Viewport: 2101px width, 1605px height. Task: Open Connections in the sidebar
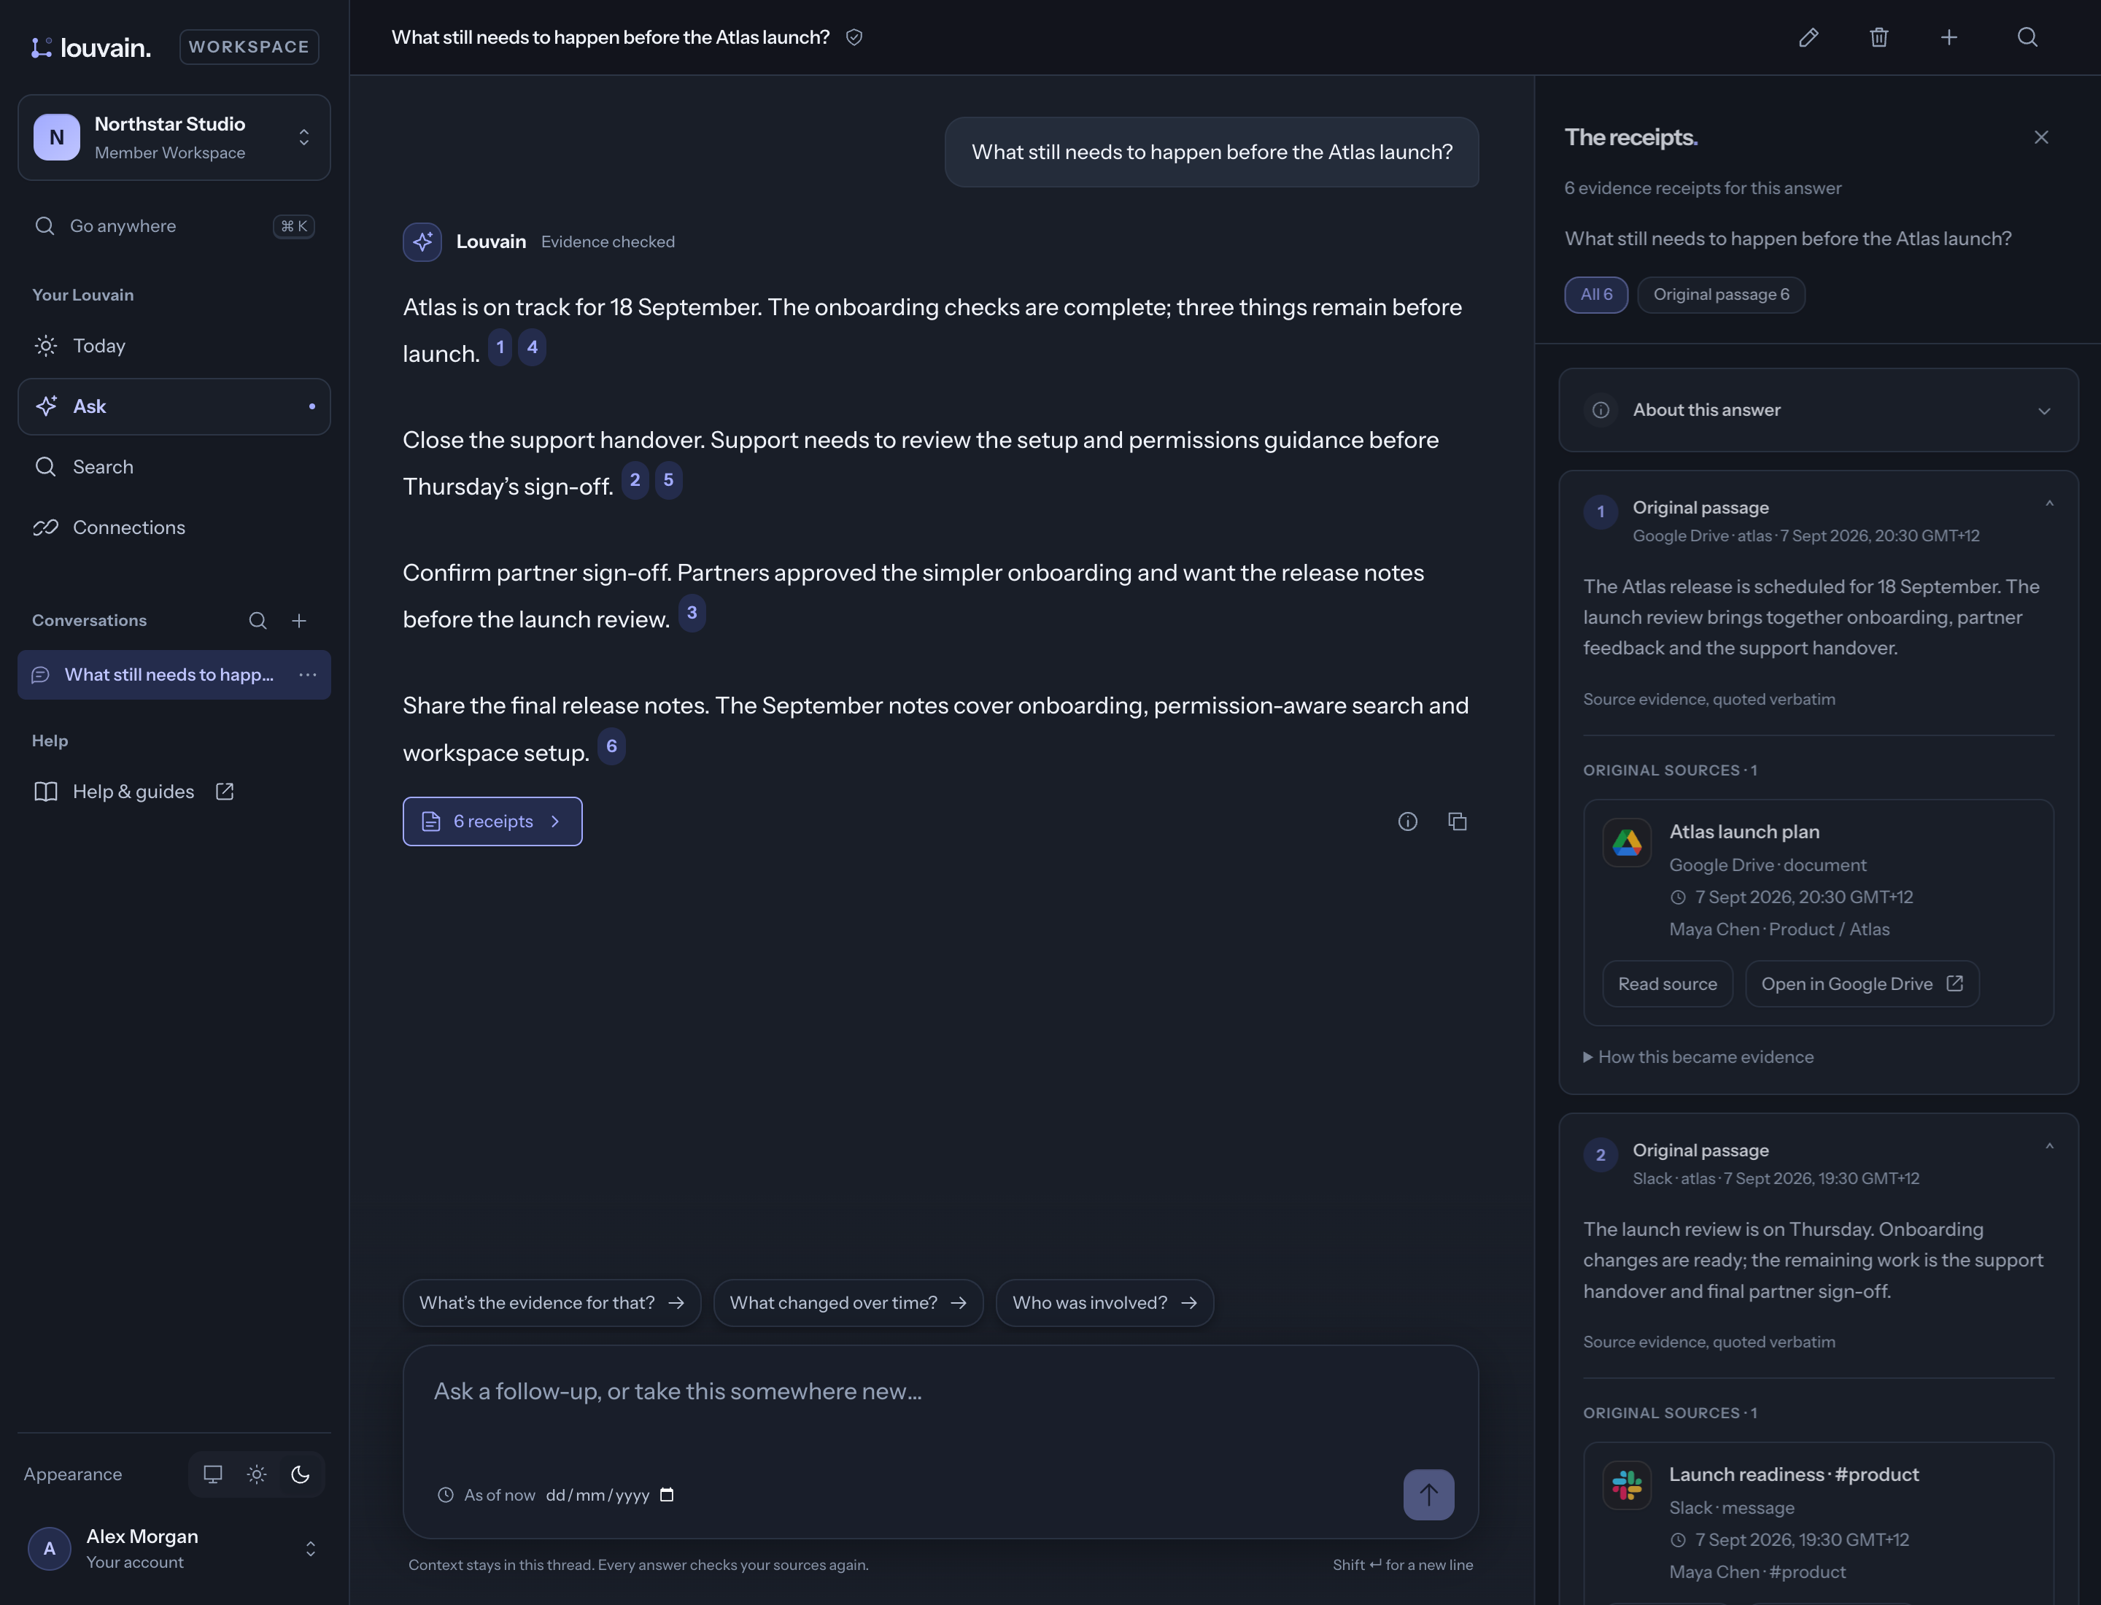(174, 527)
